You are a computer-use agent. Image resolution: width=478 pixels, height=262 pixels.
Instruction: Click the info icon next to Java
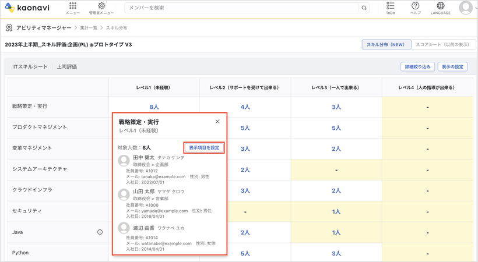point(100,232)
